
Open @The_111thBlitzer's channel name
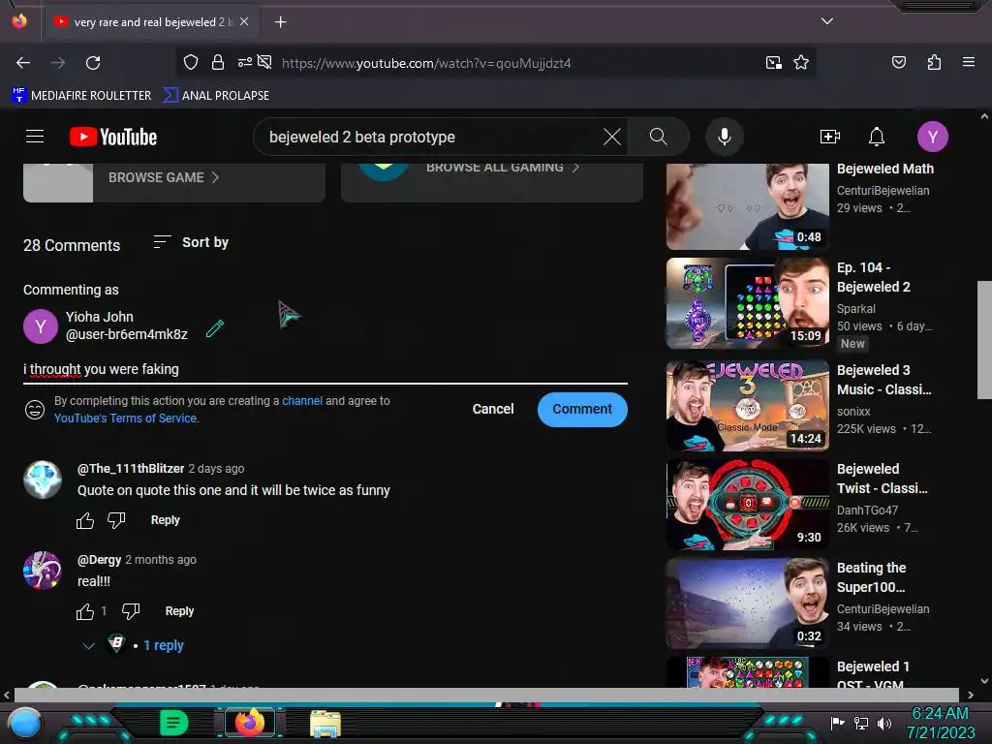click(131, 469)
